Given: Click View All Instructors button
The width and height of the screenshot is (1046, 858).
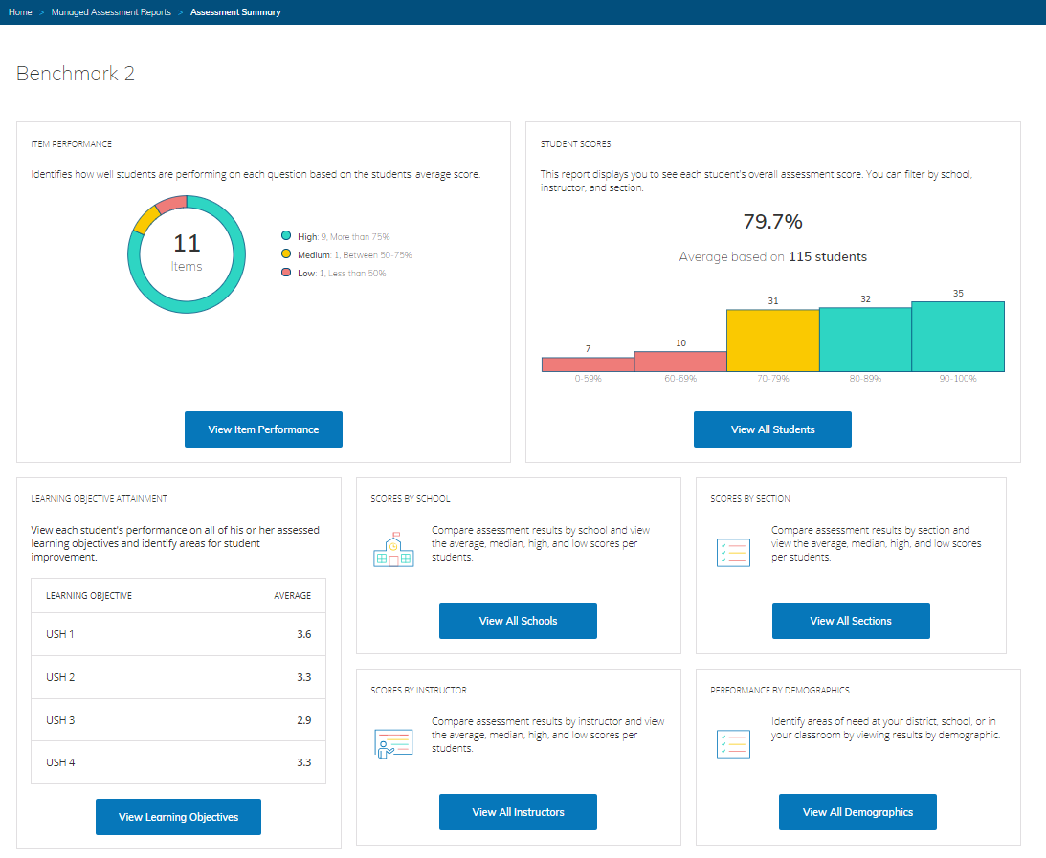Looking at the screenshot, I should 518,812.
